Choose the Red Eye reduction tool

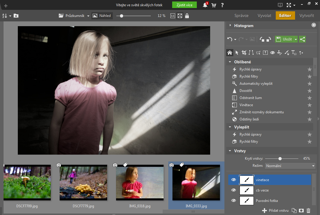[272, 53]
